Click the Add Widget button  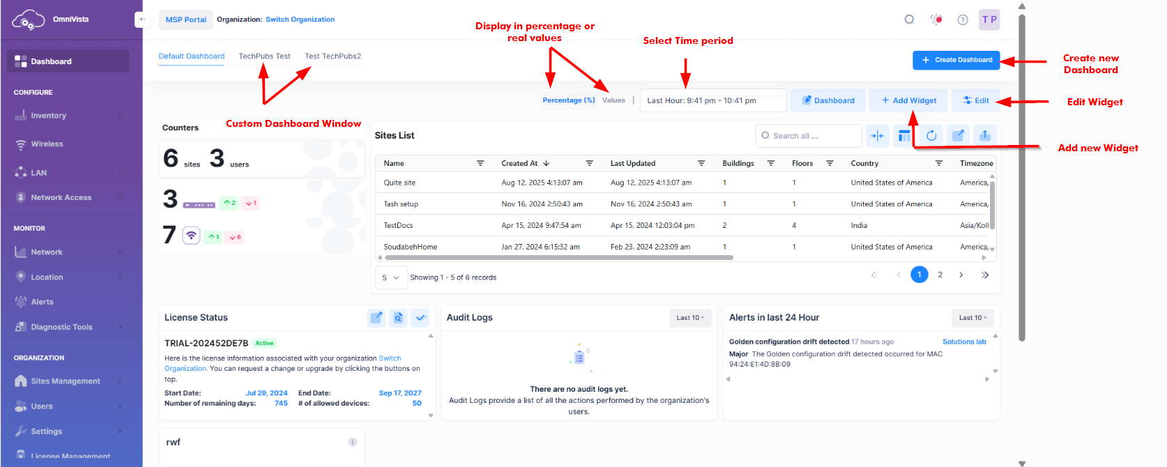coord(908,100)
